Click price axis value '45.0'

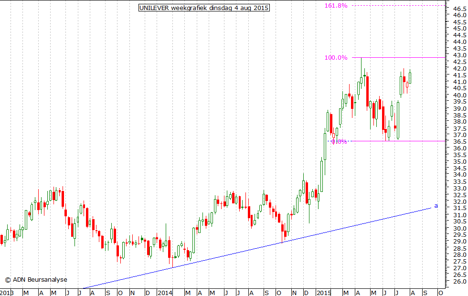459,29
